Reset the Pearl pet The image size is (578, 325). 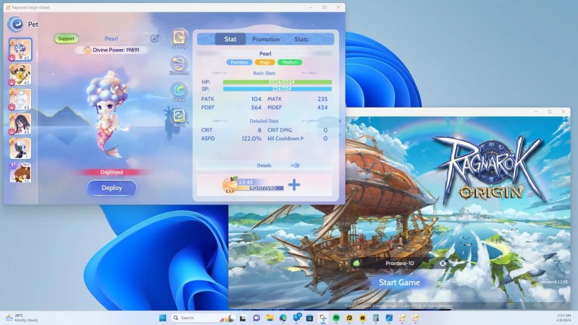178,118
